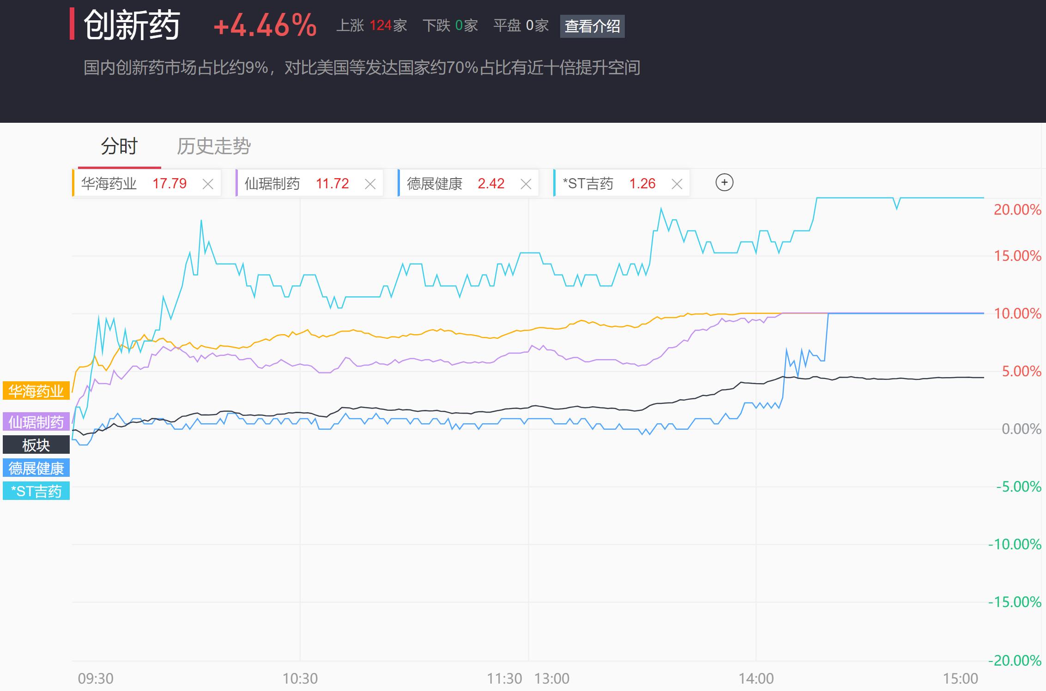The width and height of the screenshot is (1046, 691).
Task: Switch to the 历史走势 tab
Action: point(213,146)
